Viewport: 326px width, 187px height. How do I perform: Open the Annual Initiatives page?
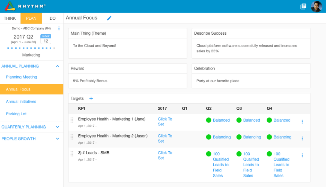21,101
